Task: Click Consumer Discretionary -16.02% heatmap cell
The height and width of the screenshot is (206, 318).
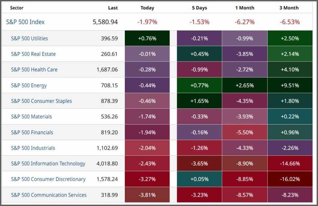Action: click(289, 179)
